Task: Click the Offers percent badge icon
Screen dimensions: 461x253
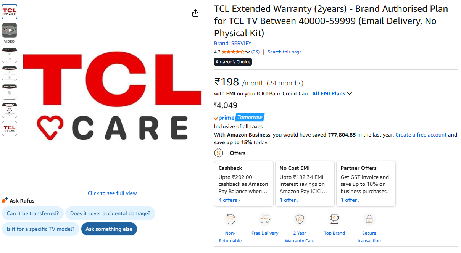Action: [219, 153]
